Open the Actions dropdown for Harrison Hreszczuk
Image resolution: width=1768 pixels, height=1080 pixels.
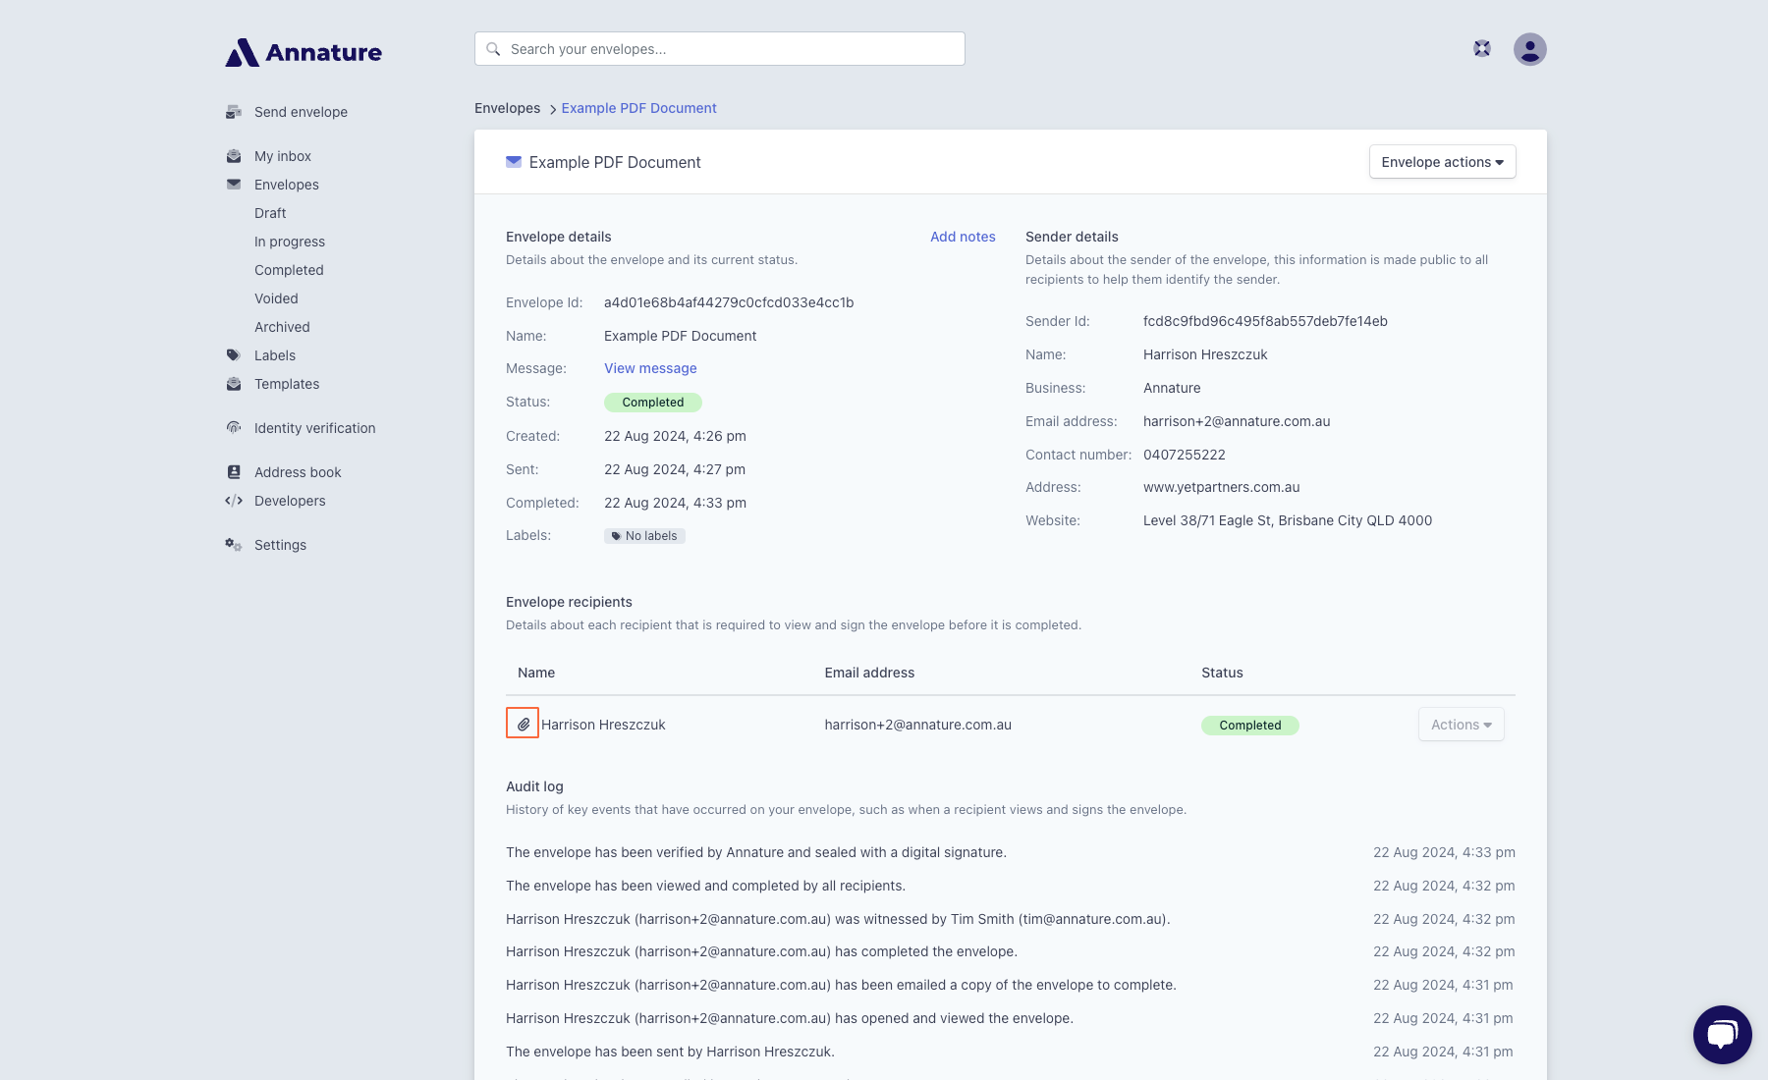coord(1462,725)
